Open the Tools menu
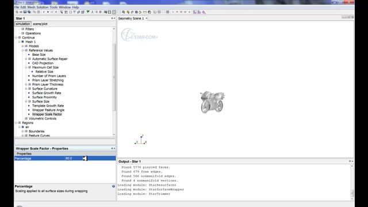This screenshot has height=207, width=368. 53,7
